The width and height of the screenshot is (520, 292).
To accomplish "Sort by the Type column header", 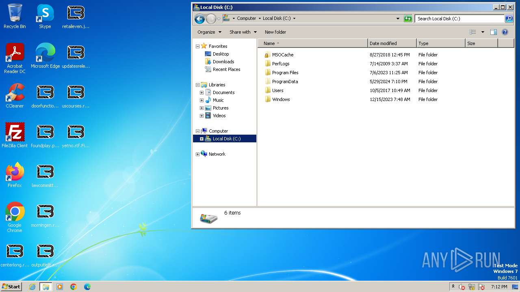I will pyautogui.click(x=441, y=43).
